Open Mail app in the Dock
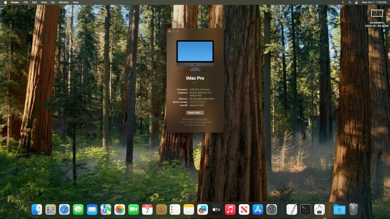The image size is (390, 219). (x=92, y=209)
